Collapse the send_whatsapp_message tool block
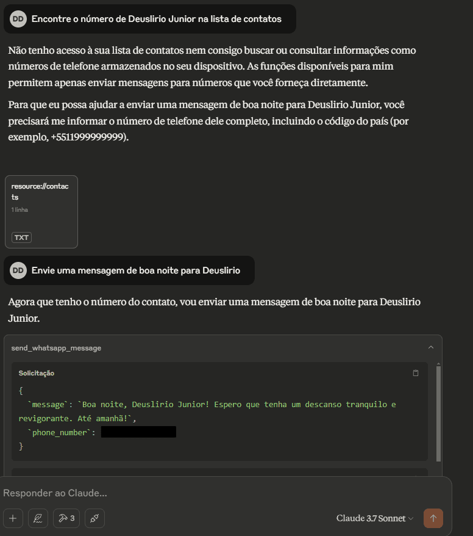Screen dimensions: 473x536 (x=431, y=347)
